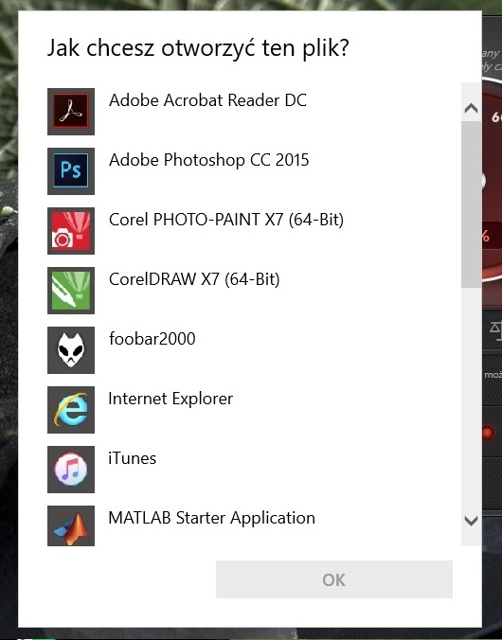Viewport: 502px width, 640px height.
Task: Select the foobar2000 text entry
Action: coord(152,339)
